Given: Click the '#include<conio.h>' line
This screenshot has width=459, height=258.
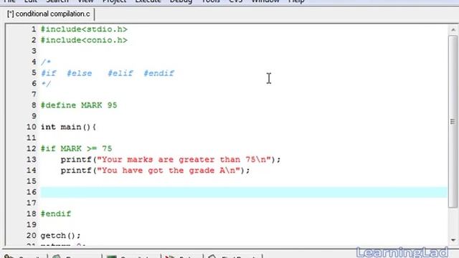Looking at the screenshot, I should coord(84,40).
